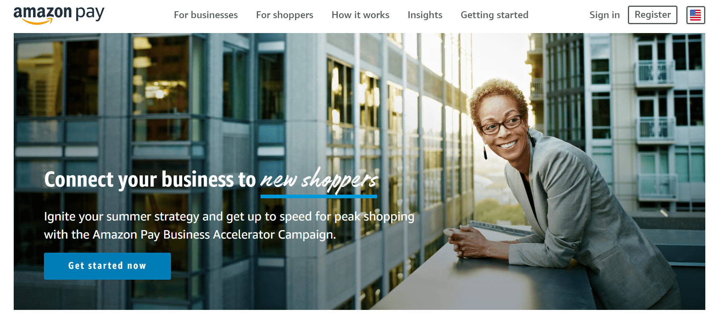
Task: Select How it works in navigation
Action: click(x=361, y=15)
